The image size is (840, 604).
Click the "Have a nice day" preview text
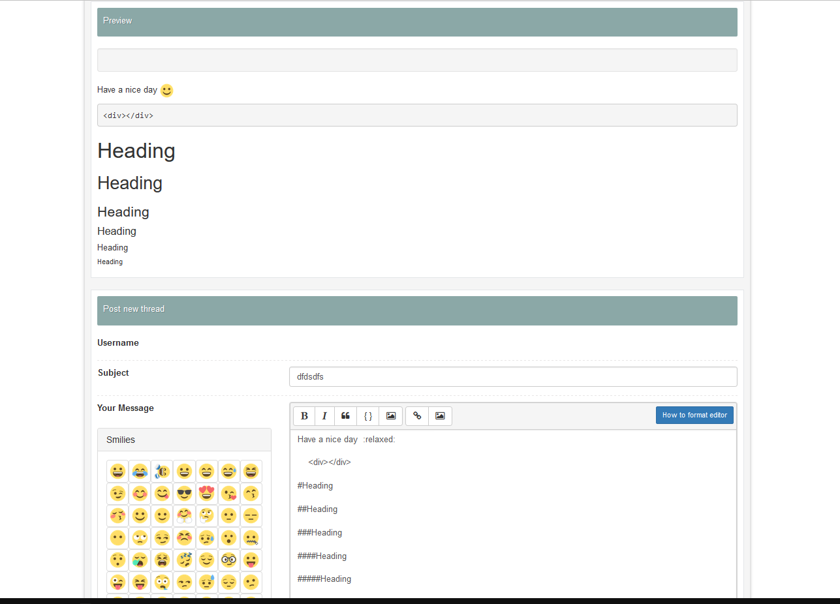click(x=127, y=90)
